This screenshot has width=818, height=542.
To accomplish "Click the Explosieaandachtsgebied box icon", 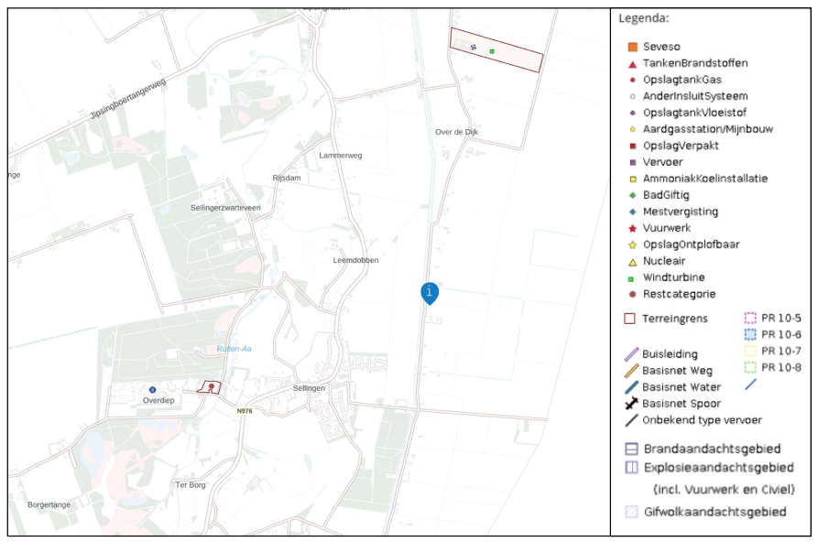I will pyautogui.click(x=631, y=468).
